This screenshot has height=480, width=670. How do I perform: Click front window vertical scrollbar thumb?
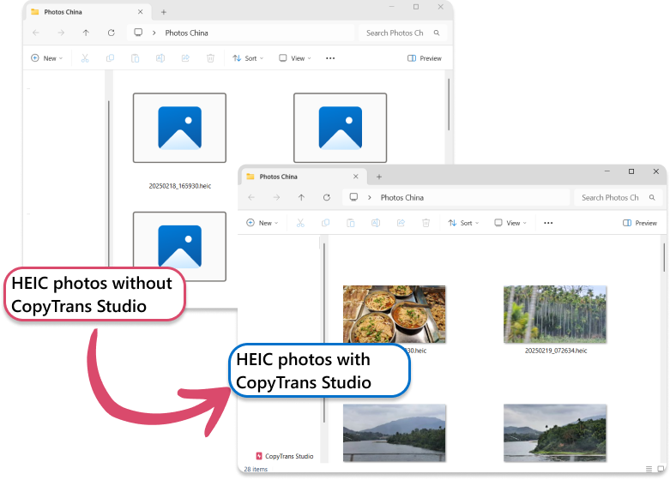(x=664, y=257)
